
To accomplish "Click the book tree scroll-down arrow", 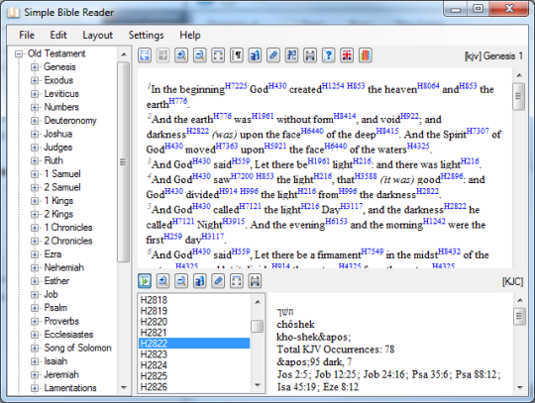I will pos(124,387).
